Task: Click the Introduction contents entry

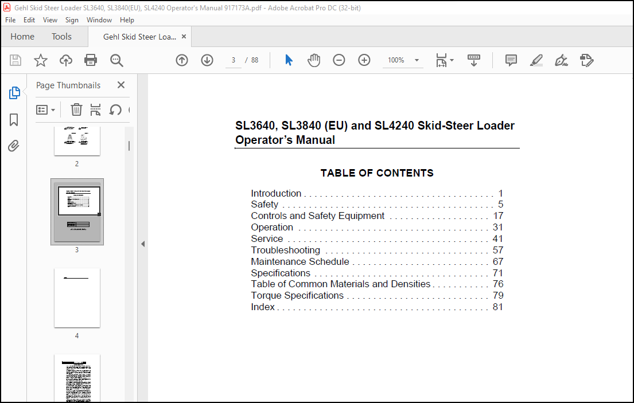Action: coord(377,193)
